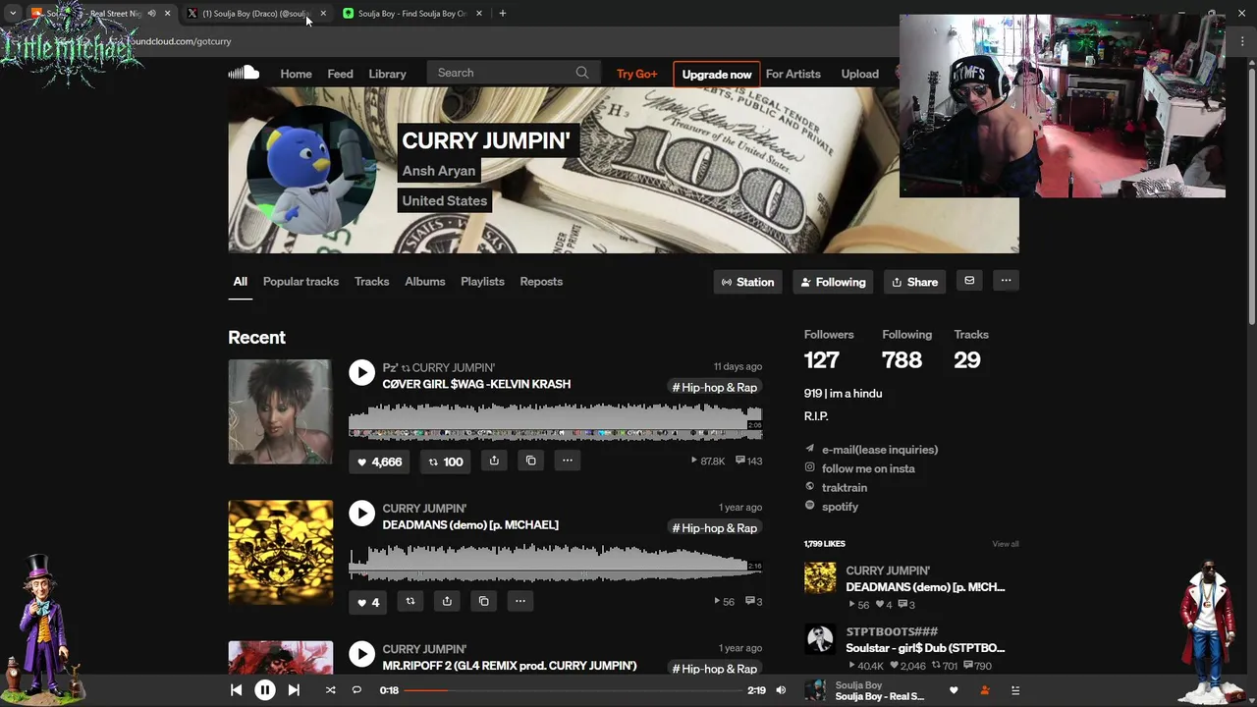Share the DEADMANS (demo) track
This screenshot has height=707, width=1257.
(x=447, y=601)
